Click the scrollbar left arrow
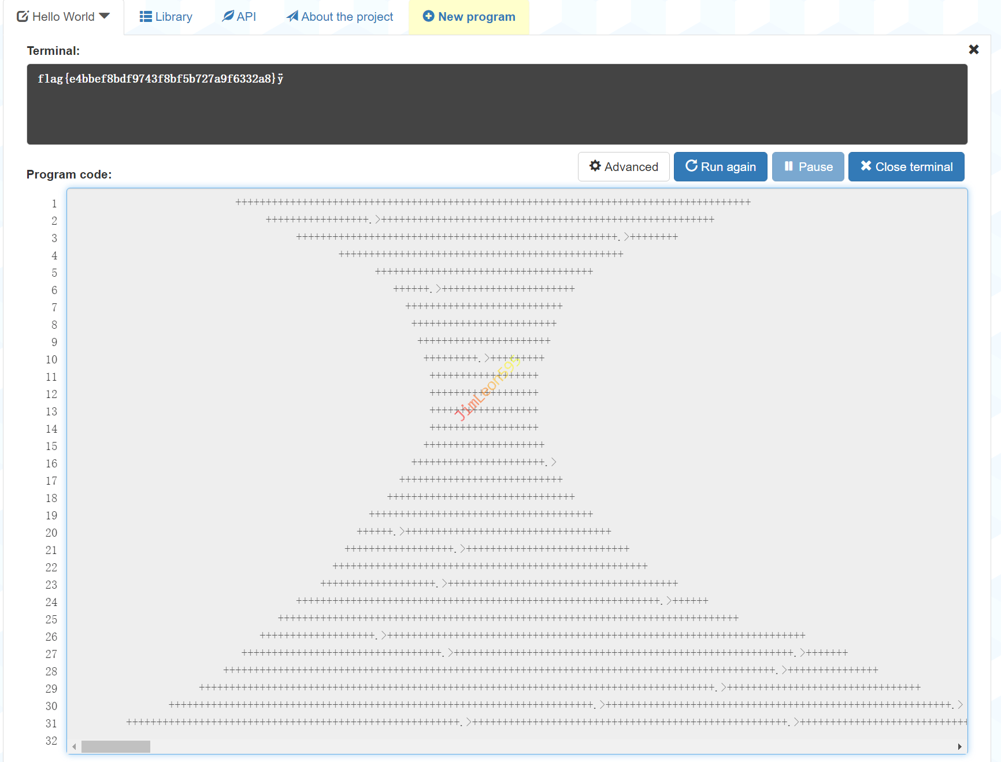The image size is (1001, 762). [74, 746]
